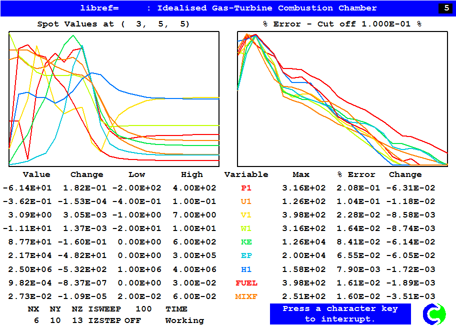The height and width of the screenshot is (329, 456).
Task: Click the V1 variable label
Action: pos(246,215)
